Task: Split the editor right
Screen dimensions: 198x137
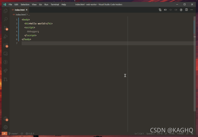Action: click(186, 10)
